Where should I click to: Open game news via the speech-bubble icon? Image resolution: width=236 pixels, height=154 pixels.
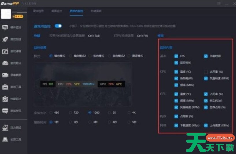coord(5,111)
